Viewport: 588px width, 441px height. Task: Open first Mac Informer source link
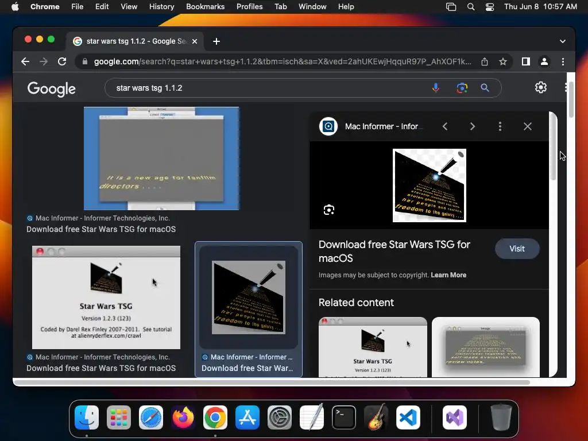pos(98,218)
